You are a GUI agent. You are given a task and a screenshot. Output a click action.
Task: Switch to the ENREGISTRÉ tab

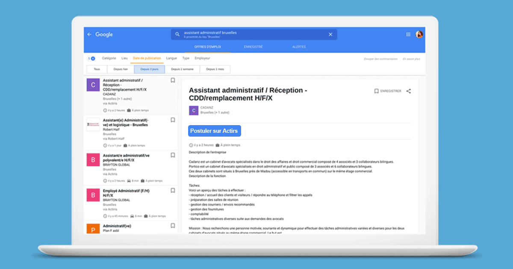253,47
